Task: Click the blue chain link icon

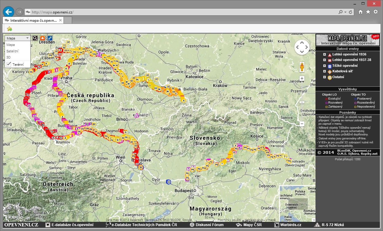Action: [49, 38]
